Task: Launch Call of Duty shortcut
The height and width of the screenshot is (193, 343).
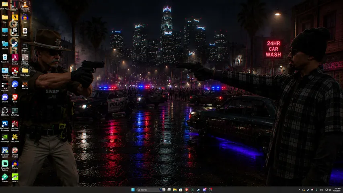Action: [5, 86]
